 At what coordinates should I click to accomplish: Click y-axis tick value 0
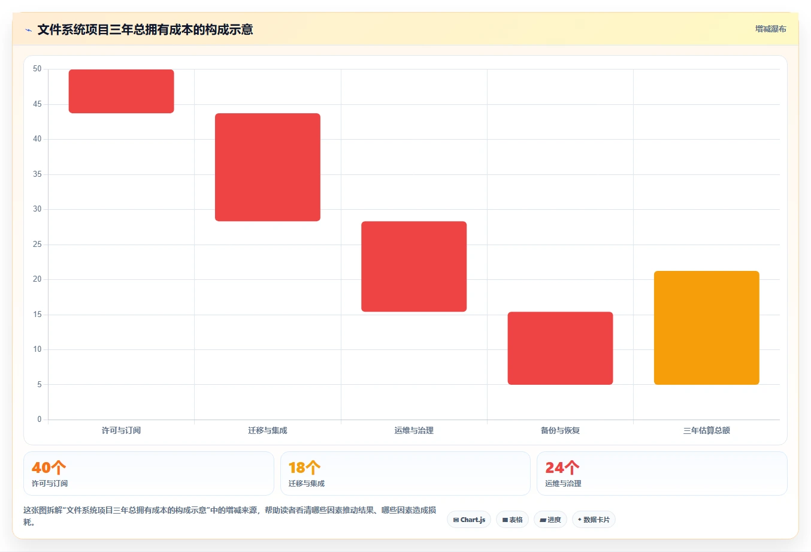click(40, 420)
